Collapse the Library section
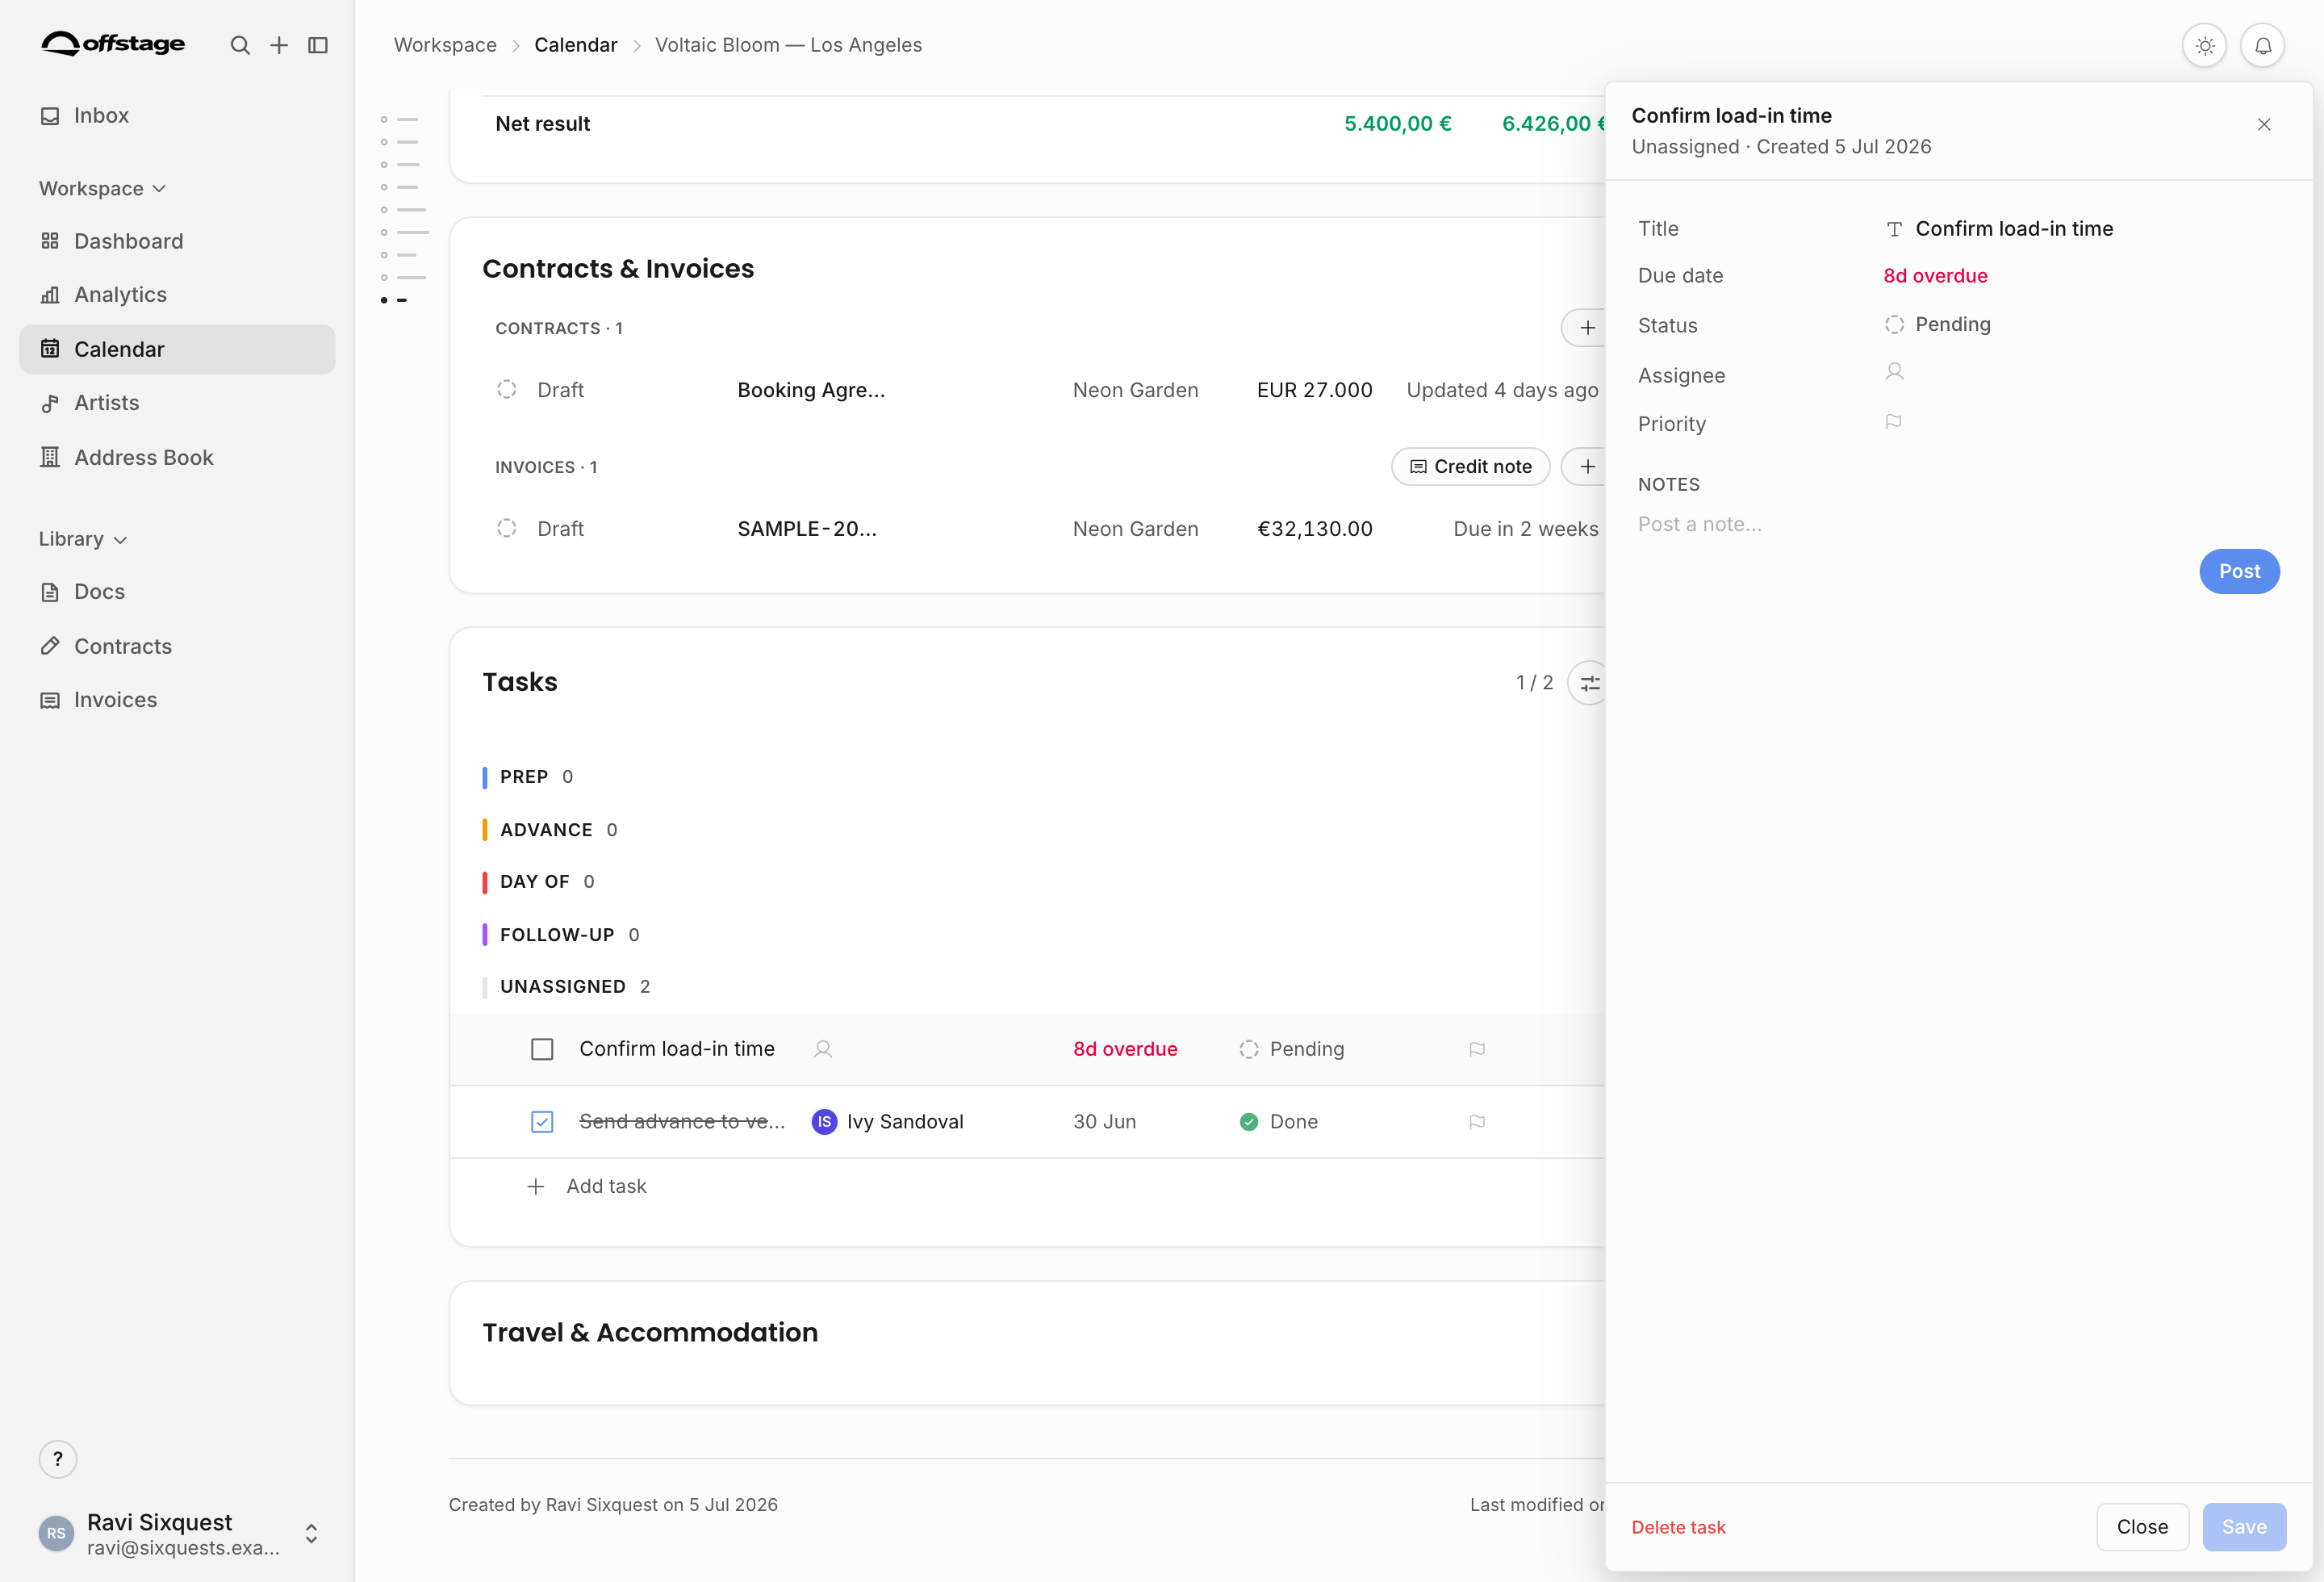Screen dimensions: 2324x1582 pyautogui.click(x=82, y=539)
